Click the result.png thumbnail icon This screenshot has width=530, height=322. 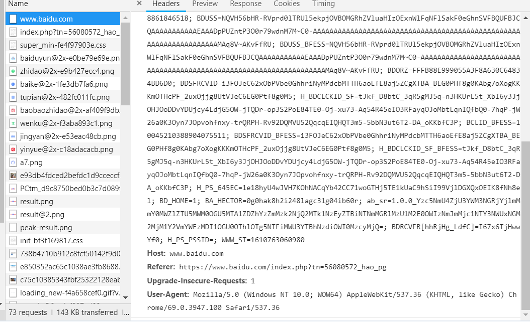tap(13, 201)
